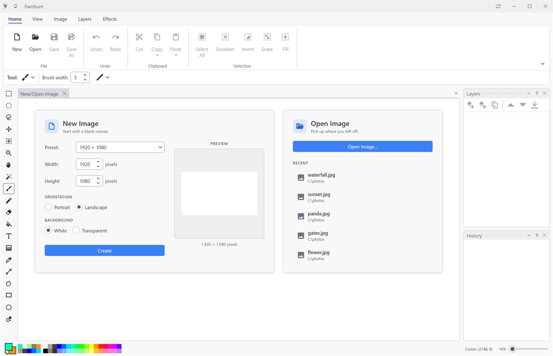Activate the Text tool
Screen dimensions: 553x356
(9, 236)
